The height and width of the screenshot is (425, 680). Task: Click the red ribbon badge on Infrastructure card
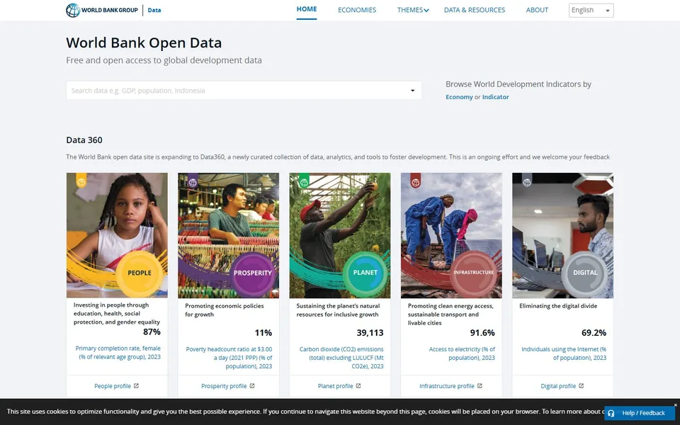(x=416, y=181)
